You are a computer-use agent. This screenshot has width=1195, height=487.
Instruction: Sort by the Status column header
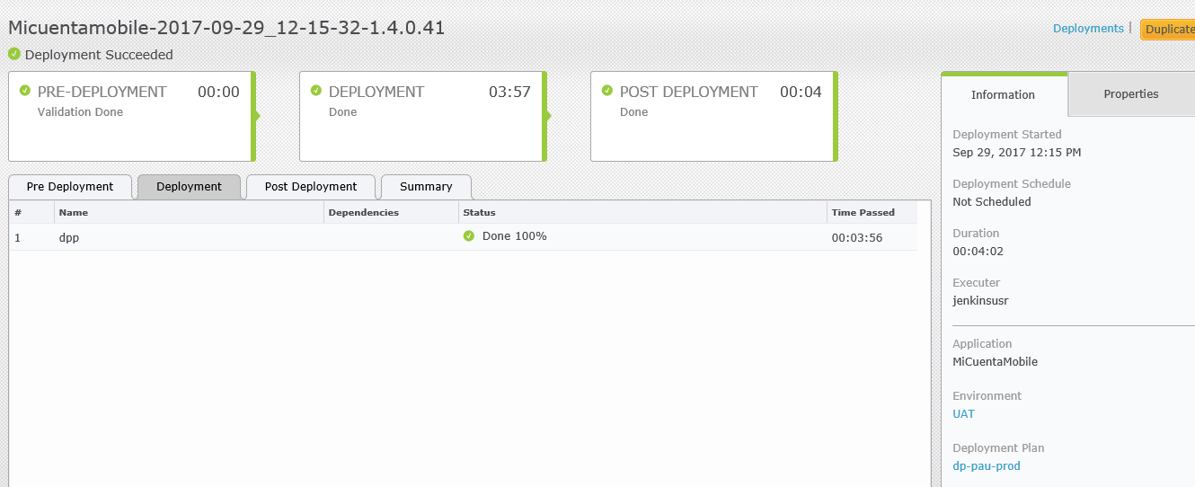click(x=479, y=213)
